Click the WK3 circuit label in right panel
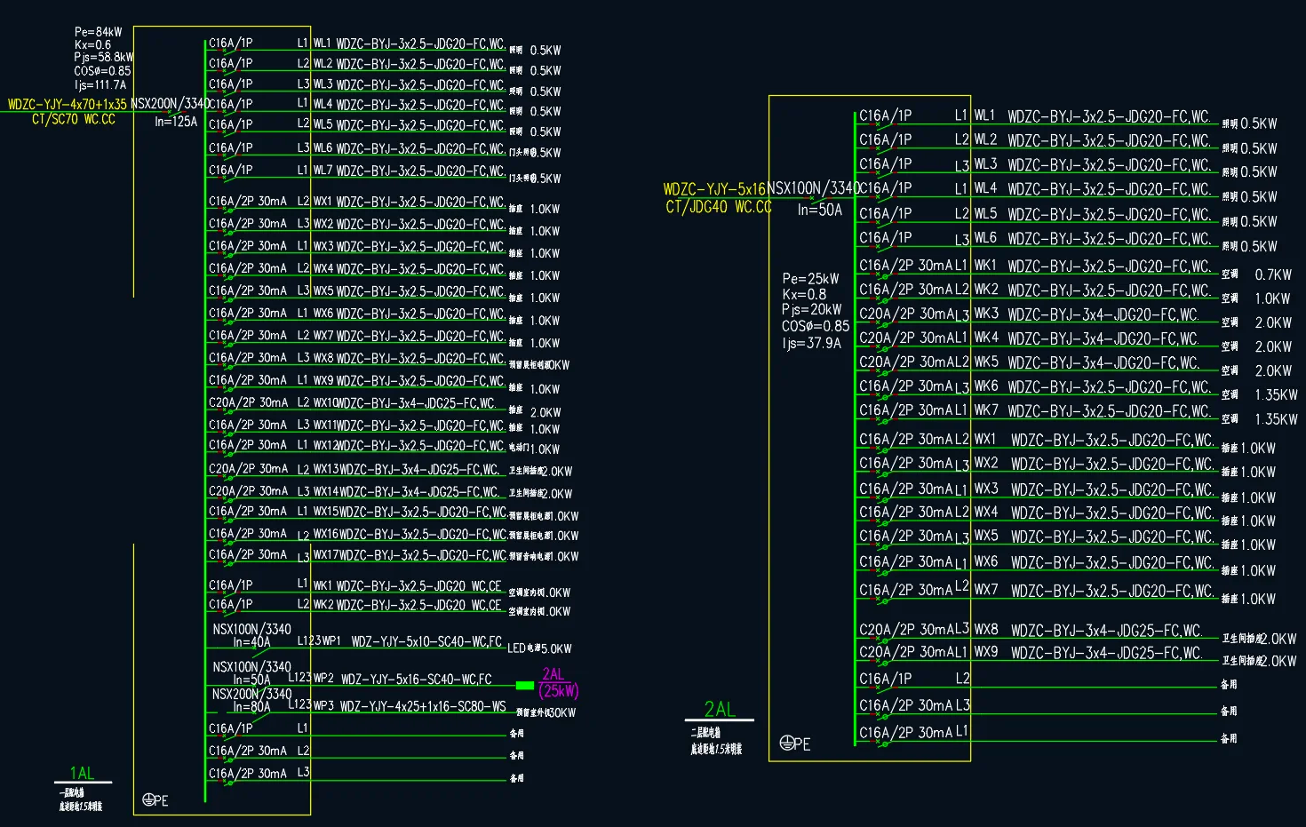This screenshot has height=827, width=1306. [x=985, y=314]
